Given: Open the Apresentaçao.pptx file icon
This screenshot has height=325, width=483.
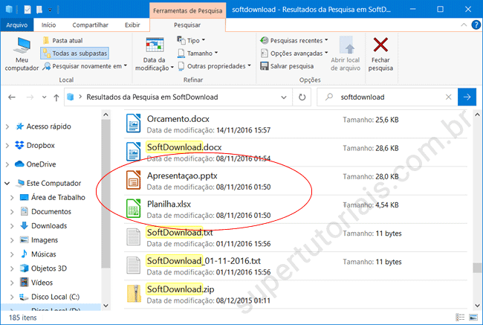Looking at the screenshot, I should tap(134, 180).
